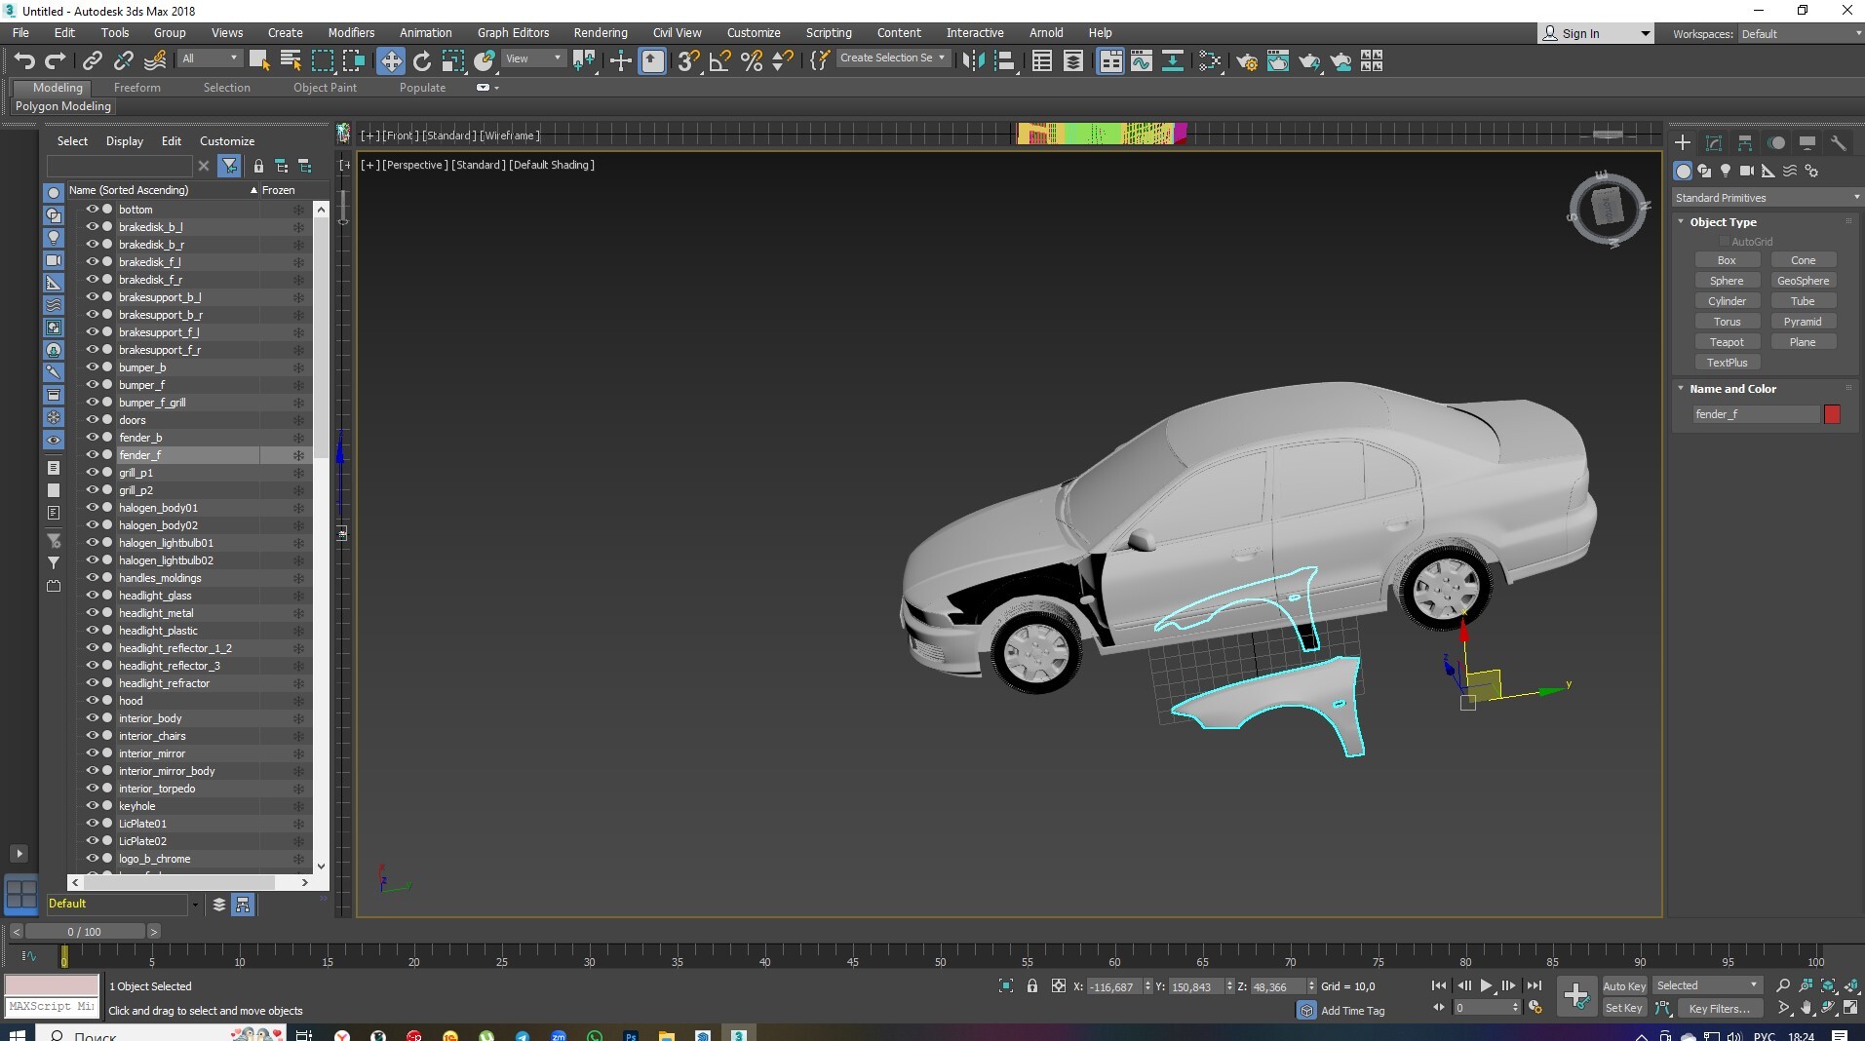Collapse the Object Type rollout
Screen dimensions: 1865x1041
click(x=1722, y=222)
